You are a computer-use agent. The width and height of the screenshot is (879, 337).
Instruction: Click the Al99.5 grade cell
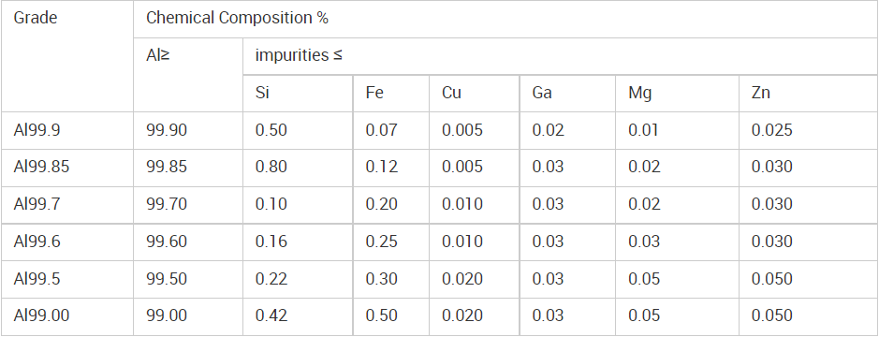(x=67, y=279)
